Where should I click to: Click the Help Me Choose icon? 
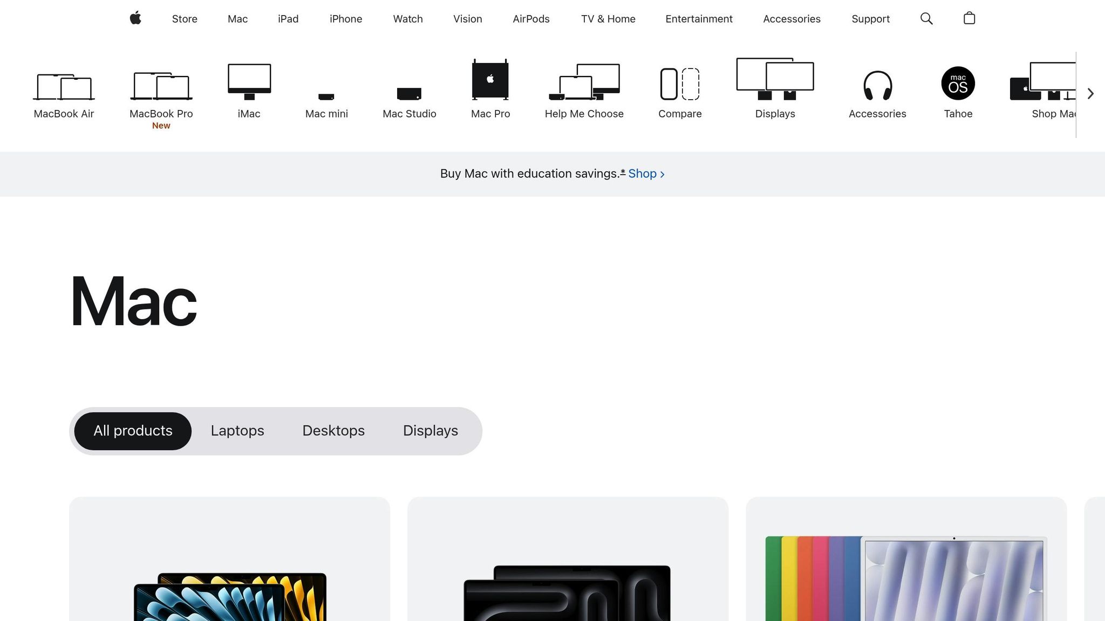click(x=584, y=82)
